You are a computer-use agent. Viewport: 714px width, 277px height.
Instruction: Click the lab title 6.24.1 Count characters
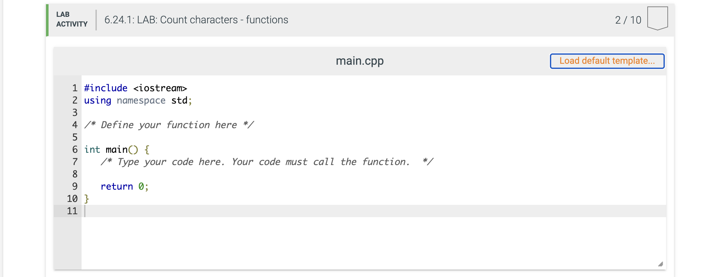coord(196,19)
